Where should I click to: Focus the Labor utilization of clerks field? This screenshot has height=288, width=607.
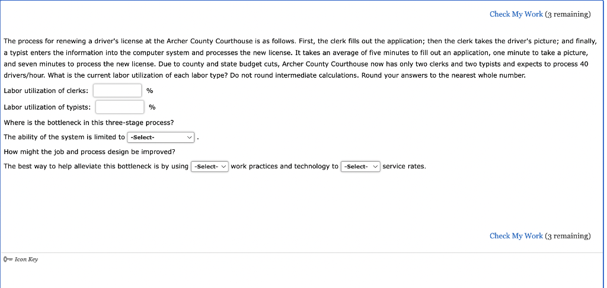117,91
